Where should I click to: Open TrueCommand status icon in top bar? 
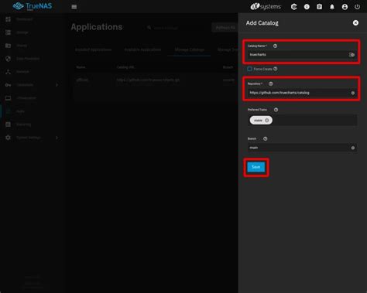(x=293, y=7)
